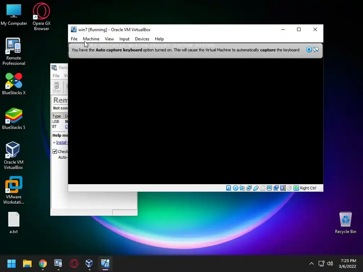Open the Windows Start menu
This screenshot has height=272, width=363.
[11, 263]
